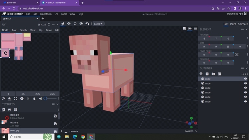The image size is (249, 140).
Task: Click the Add Group folder icon in Outliner
Action: tap(213, 74)
